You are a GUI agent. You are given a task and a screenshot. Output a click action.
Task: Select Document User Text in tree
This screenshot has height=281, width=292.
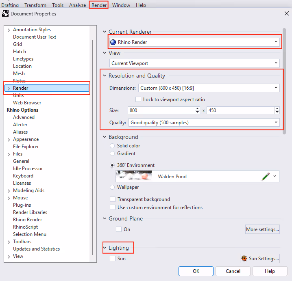[35, 37]
